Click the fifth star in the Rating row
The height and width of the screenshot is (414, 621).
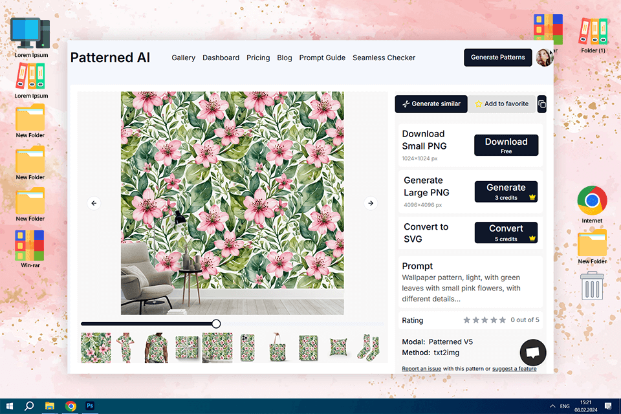click(x=503, y=320)
